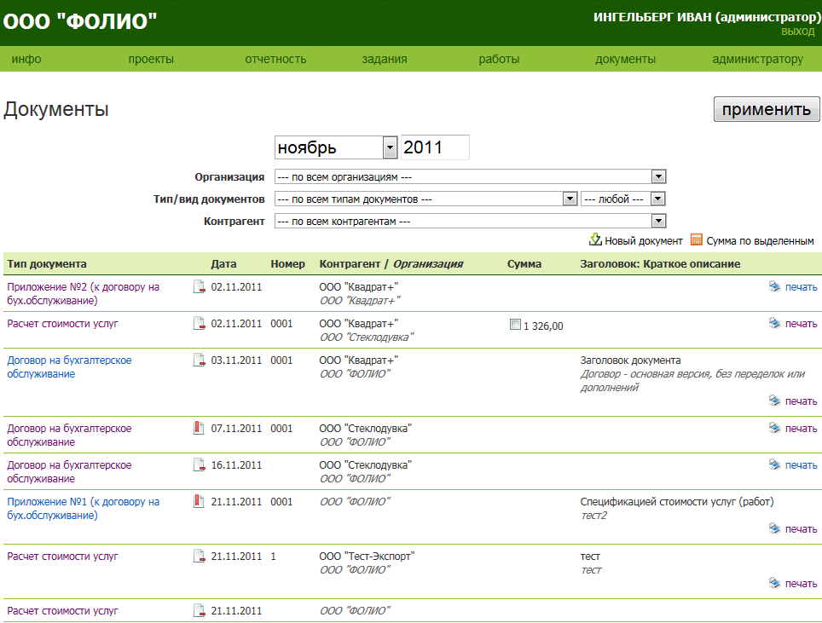Click document icon next to date 16.11.2011
This screenshot has height=623, width=822.
(x=199, y=464)
